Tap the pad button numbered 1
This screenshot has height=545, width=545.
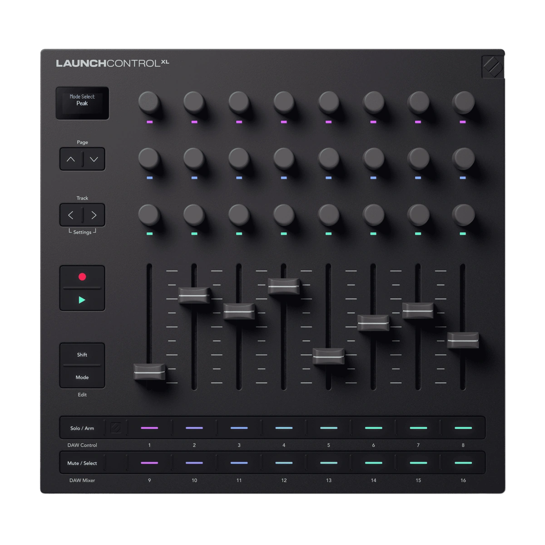click(x=149, y=428)
